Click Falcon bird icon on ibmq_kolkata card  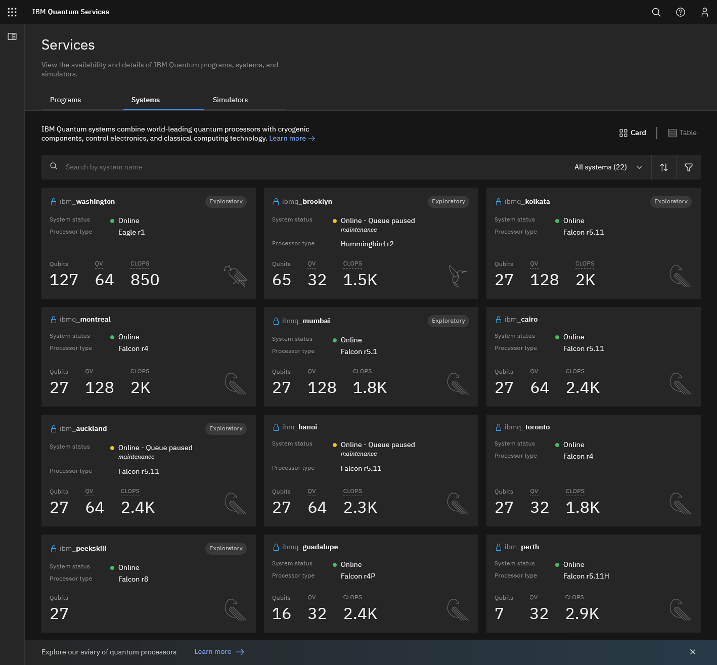click(681, 276)
